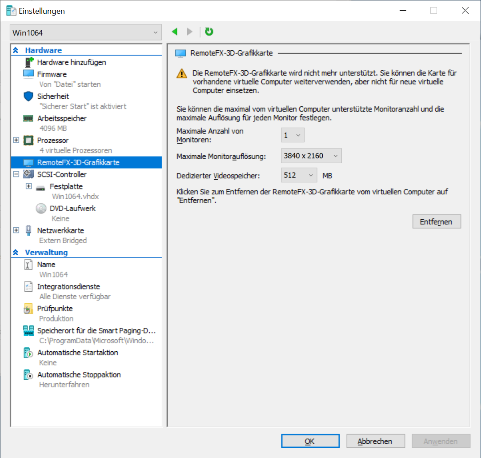Select the Integrationsdienste entry
The height and width of the screenshot is (458, 481).
coord(69,286)
